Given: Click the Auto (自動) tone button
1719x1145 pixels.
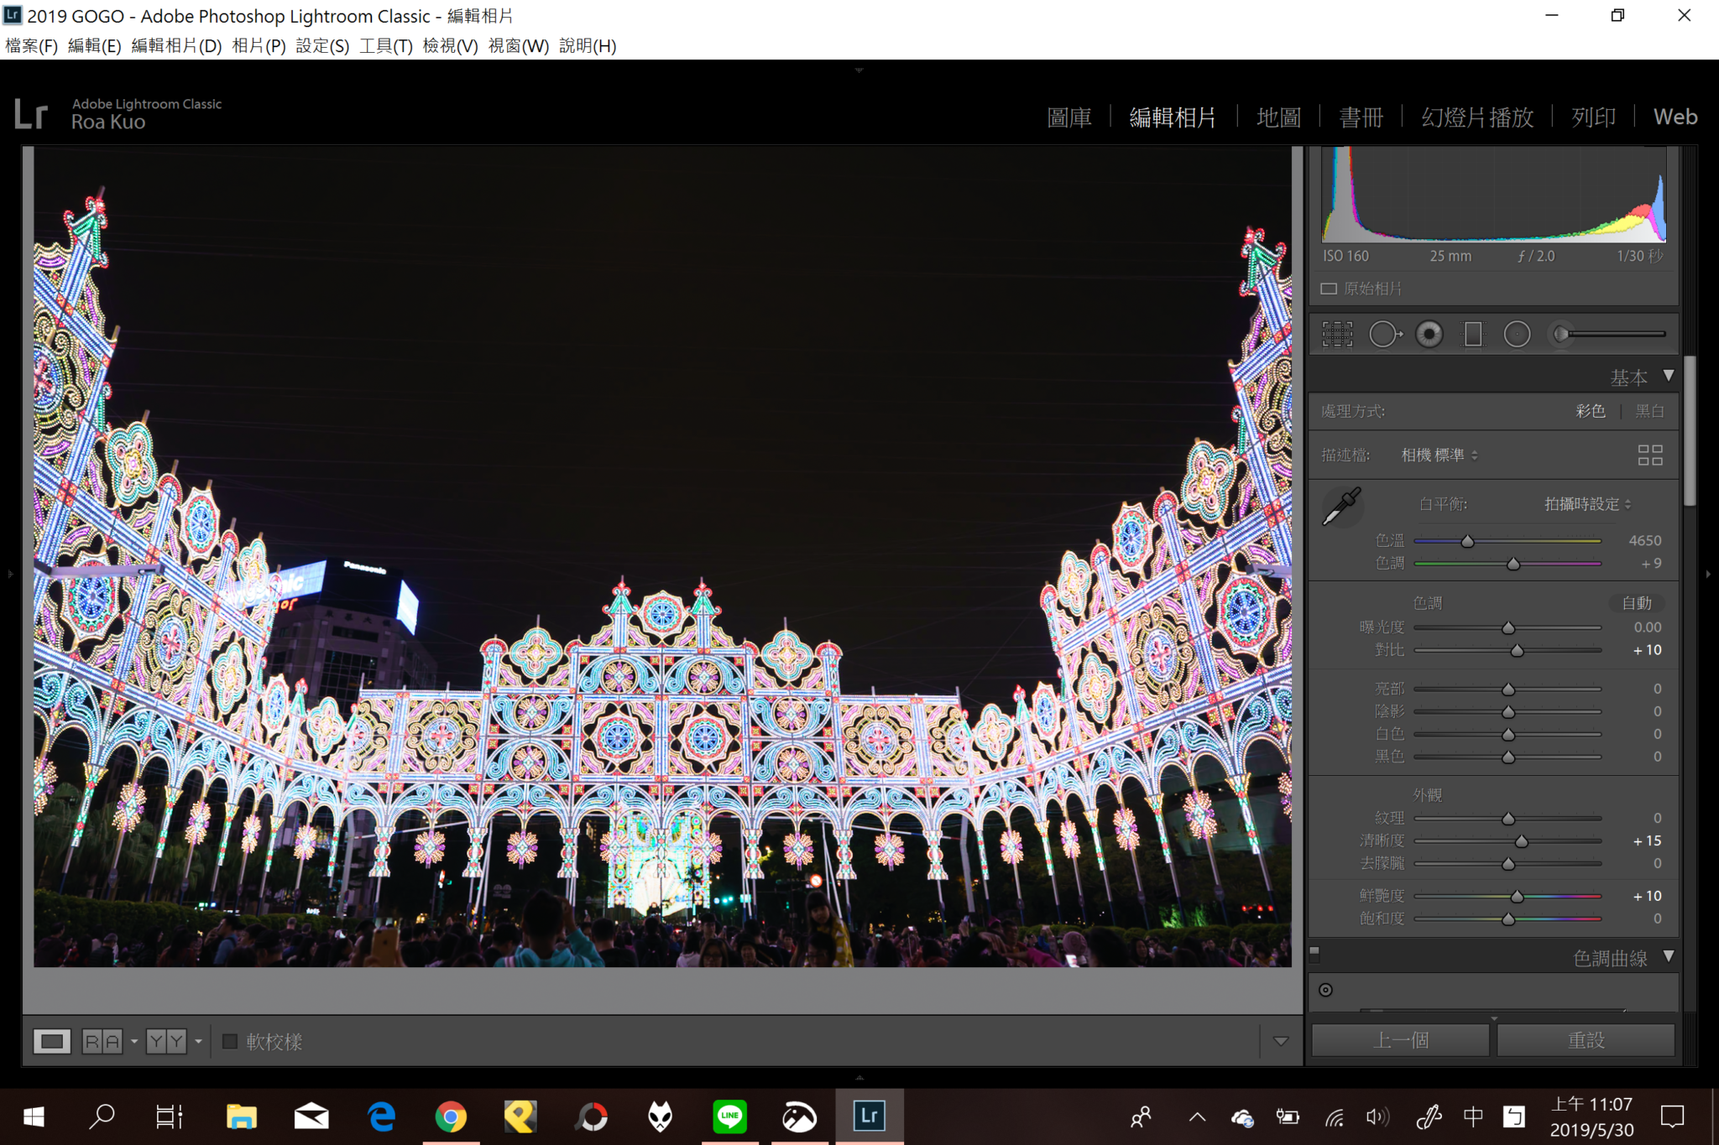Looking at the screenshot, I should [x=1637, y=603].
